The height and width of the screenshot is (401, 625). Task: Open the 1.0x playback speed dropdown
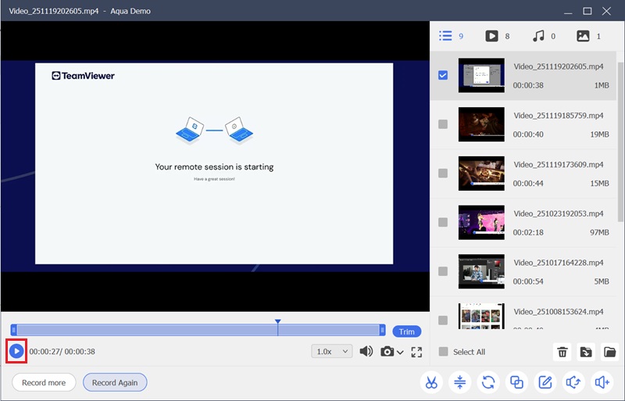pos(332,352)
